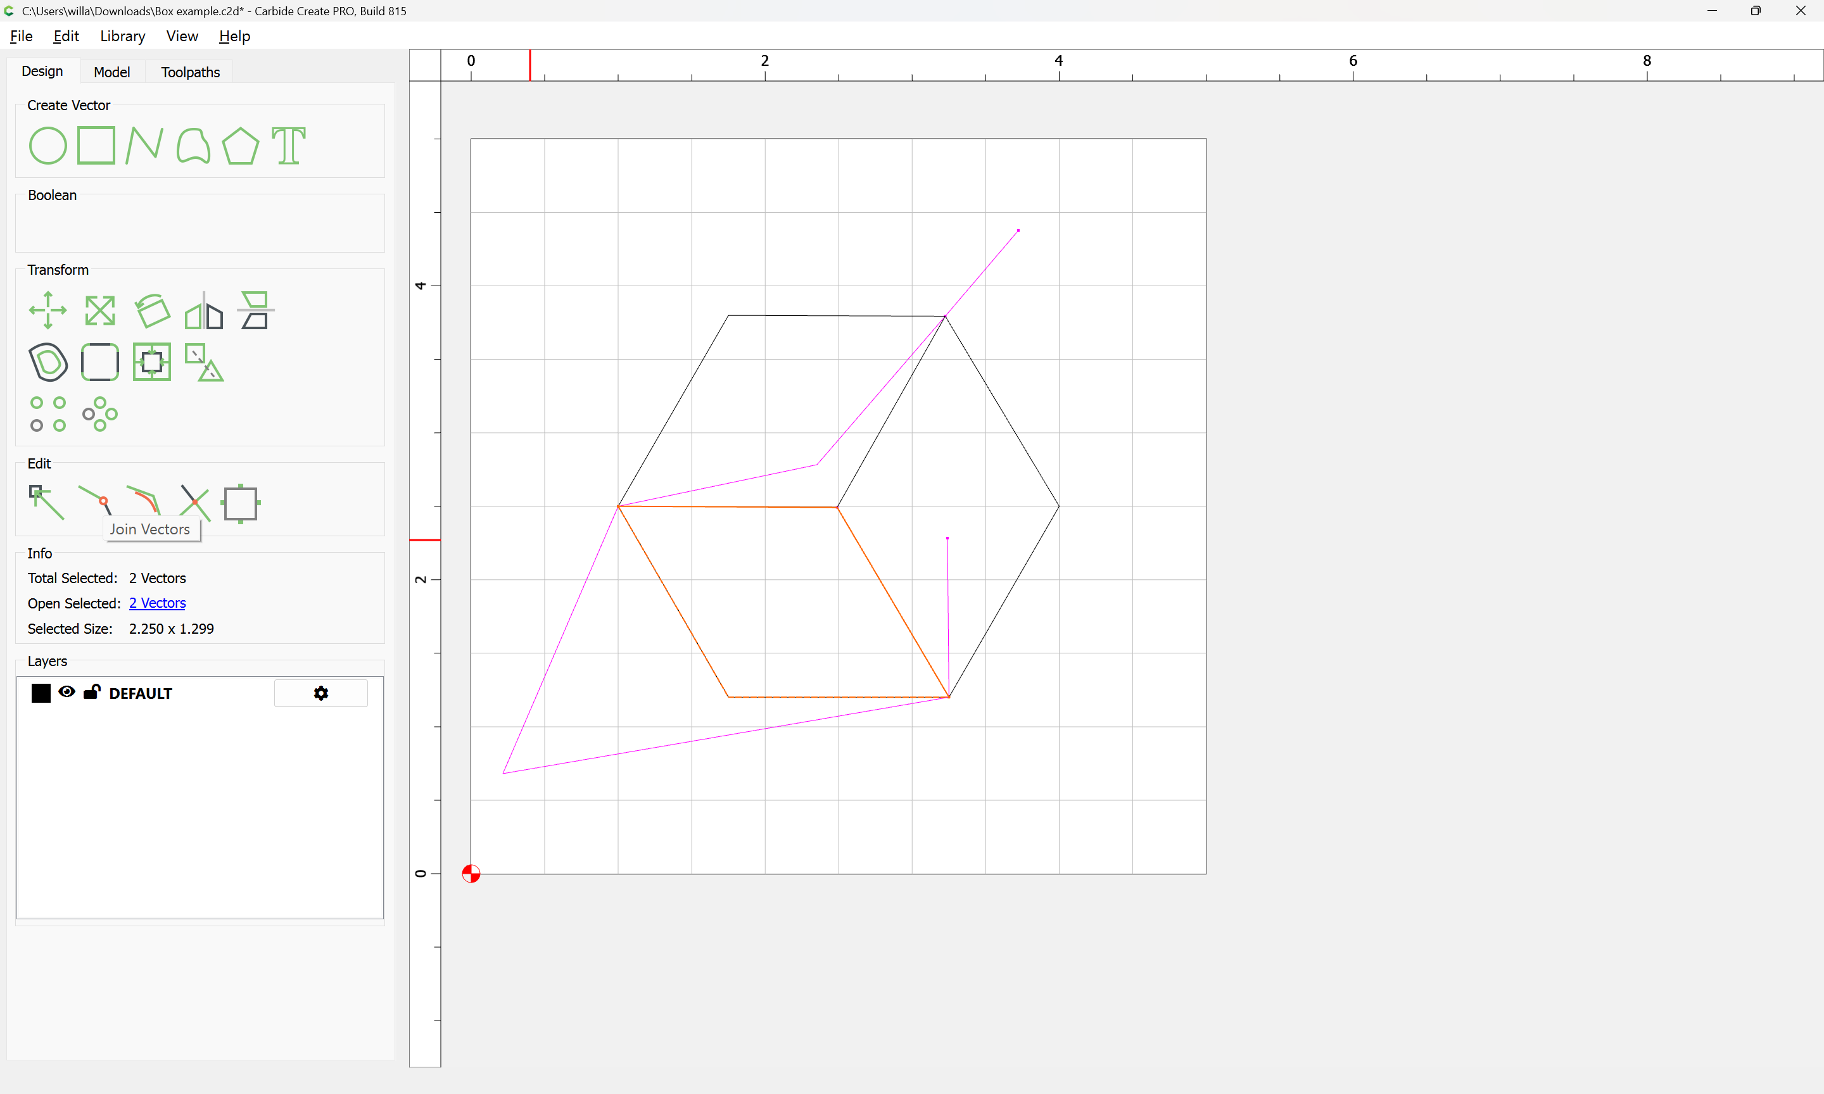Open the Mirror transform tool
Screen dimensions: 1824x1094
pyautogui.click(x=204, y=310)
